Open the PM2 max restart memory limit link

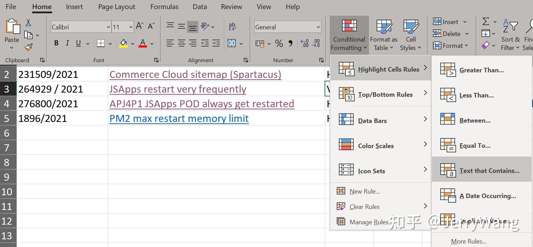coord(179,118)
